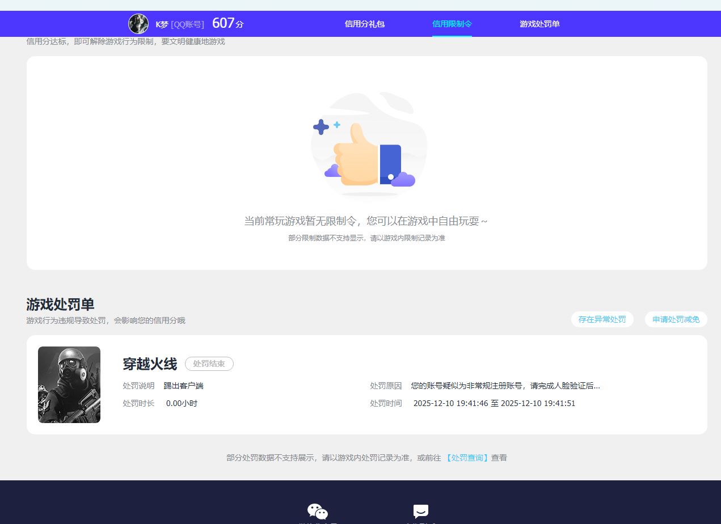The width and height of the screenshot is (721, 524).
Task: Click the [QQ账号] account type label
Action: [x=187, y=24]
